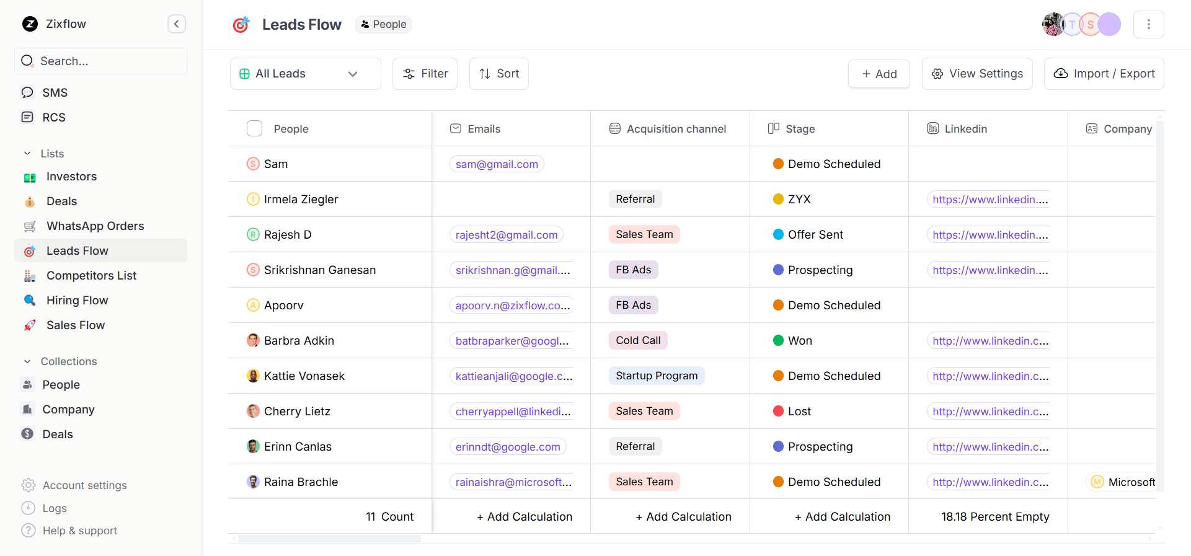
Task: Click the Add button
Action: [x=879, y=74]
